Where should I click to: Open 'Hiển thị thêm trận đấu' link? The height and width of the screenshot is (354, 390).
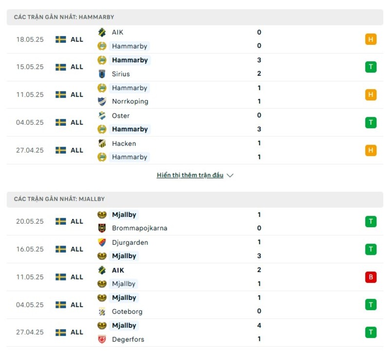(190, 175)
